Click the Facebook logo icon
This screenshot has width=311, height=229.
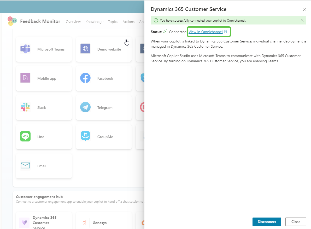pyautogui.click(x=85, y=78)
